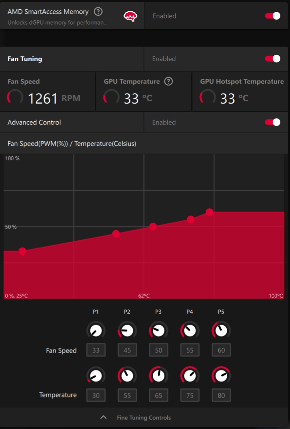Image resolution: width=290 pixels, height=429 pixels.
Task: Click the AMD SmartAccess Memory help icon
Action: point(98,12)
